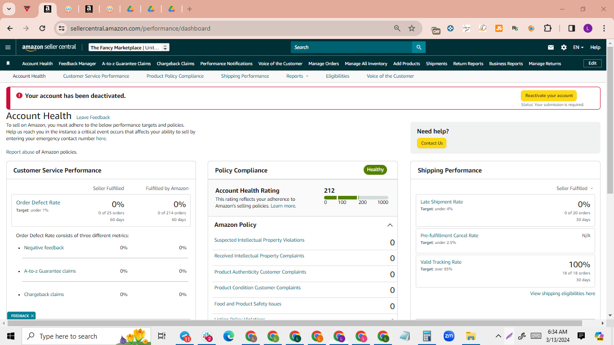
Task: Click the RS extension icon
Action: 515,28
